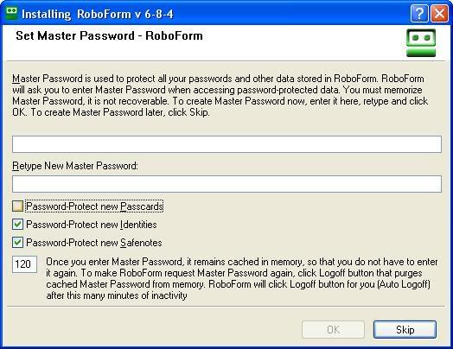Skip Master Password creation with Skip button
The image size is (453, 349).
tap(405, 329)
